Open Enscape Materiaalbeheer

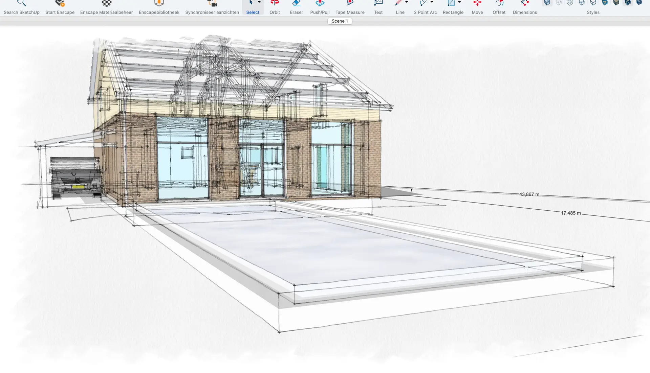coord(106,4)
